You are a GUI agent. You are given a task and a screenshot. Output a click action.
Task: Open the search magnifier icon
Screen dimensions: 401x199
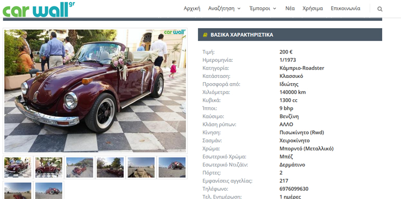(380, 9)
